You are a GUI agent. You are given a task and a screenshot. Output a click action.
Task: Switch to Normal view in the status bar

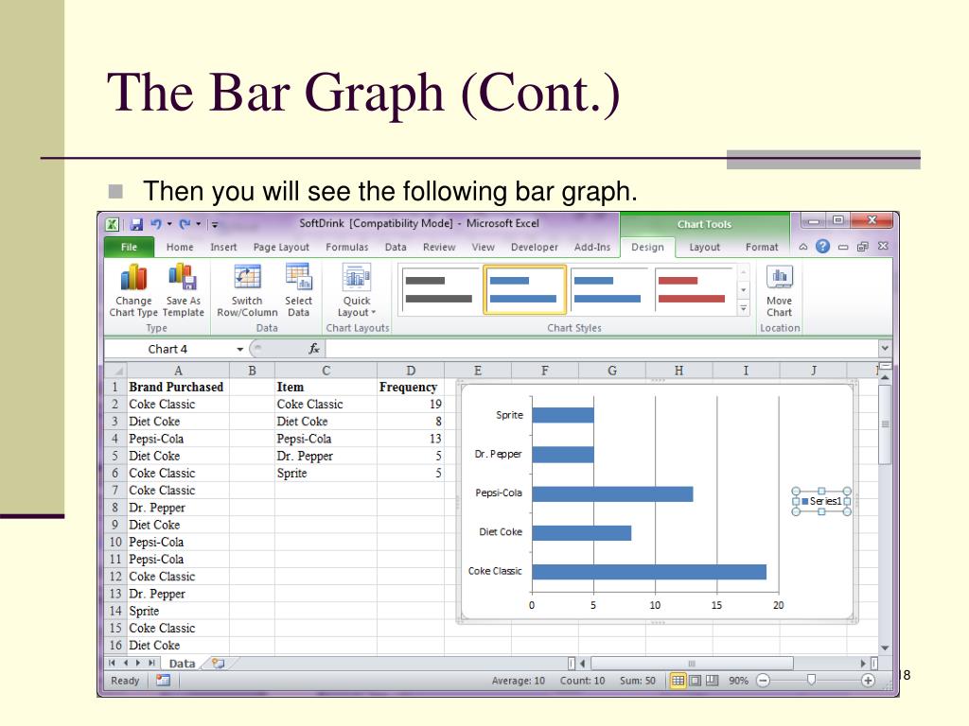pos(678,681)
